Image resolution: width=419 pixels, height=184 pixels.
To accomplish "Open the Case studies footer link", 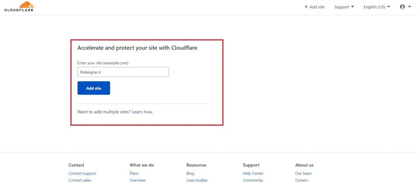I will tap(197, 180).
